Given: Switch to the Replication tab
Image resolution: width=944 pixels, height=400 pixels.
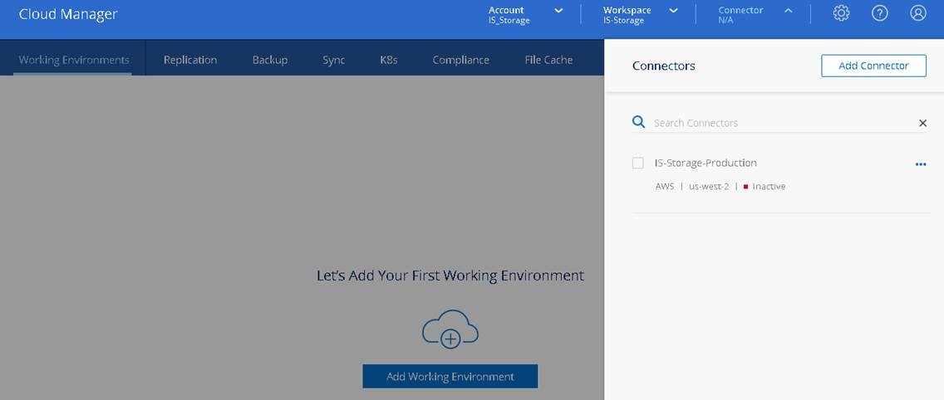Looking at the screenshot, I should (190, 60).
